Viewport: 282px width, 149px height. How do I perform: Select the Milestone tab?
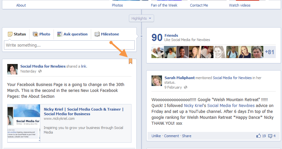[107, 34]
